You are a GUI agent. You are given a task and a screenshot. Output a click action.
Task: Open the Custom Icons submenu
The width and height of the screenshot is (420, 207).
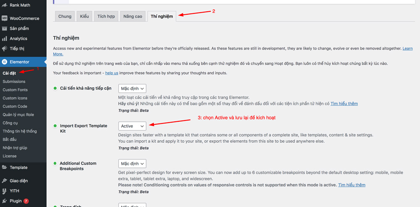pos(15,98)
